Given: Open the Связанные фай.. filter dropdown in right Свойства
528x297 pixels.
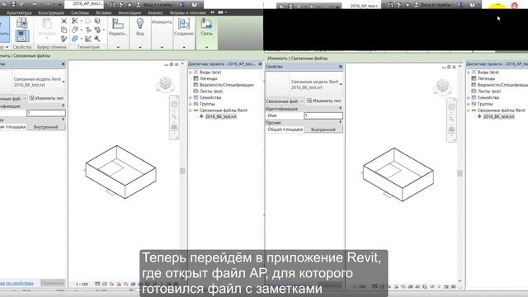Looking at the screenshot, I should 285,101.
